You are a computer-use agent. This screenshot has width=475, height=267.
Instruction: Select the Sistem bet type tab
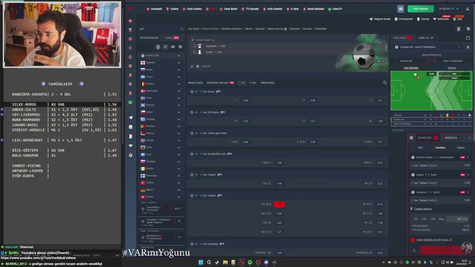(x=461, y=148)
